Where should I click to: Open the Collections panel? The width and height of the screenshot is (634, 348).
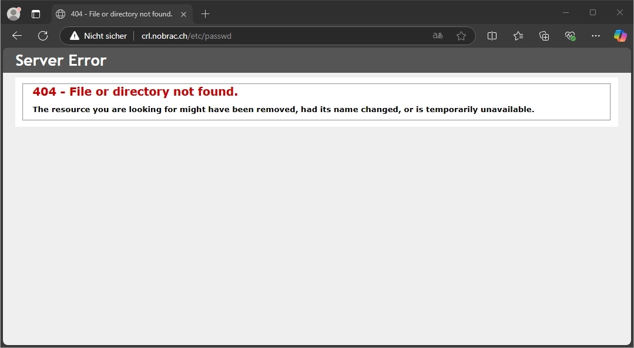pos(544,36)
